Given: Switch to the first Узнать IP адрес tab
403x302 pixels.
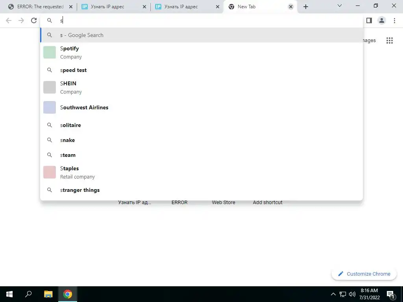Looking at the screenshot, I should 114,7.
